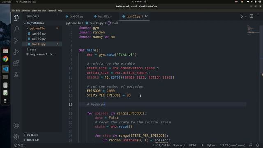263x148 pixels.
Task: Run the Python file with play button
Action: point(242,16)
